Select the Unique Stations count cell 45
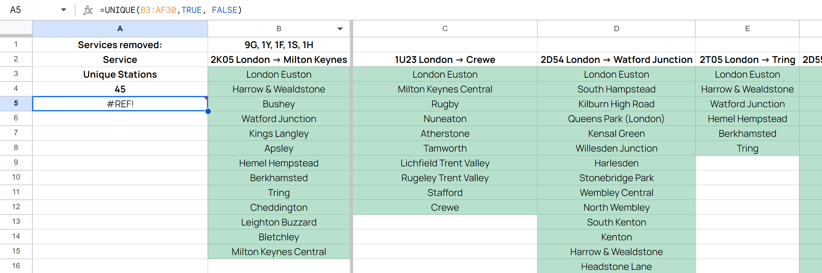Image resolution: width=822 pixels, height=273 pixels. [120, 89]
